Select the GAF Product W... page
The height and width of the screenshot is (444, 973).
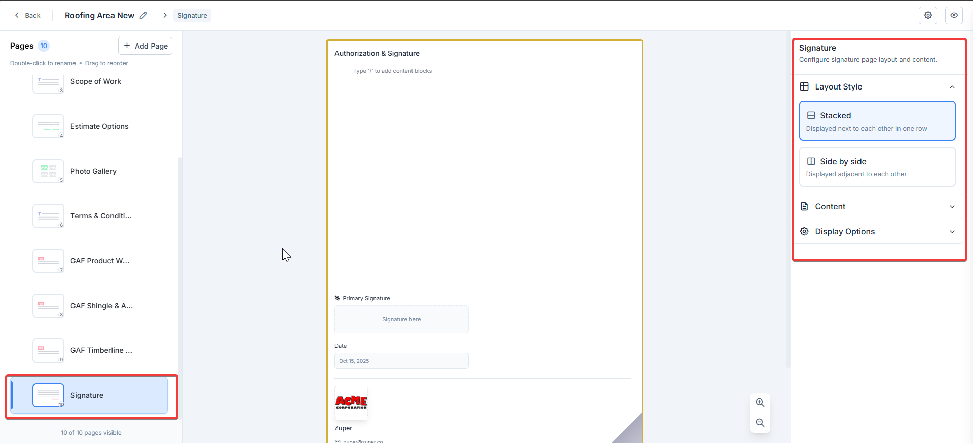coord(89,261)
